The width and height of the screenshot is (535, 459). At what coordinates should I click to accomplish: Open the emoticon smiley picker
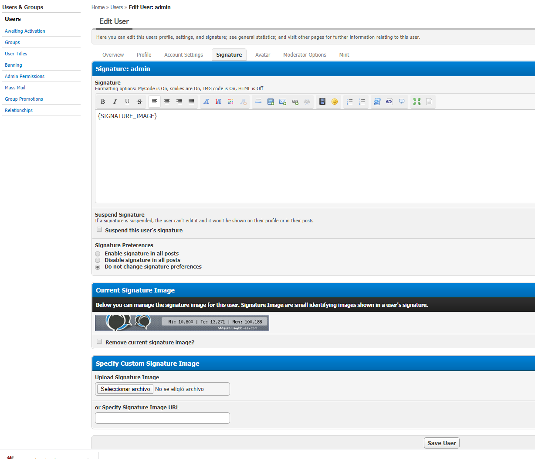(335, 102)
